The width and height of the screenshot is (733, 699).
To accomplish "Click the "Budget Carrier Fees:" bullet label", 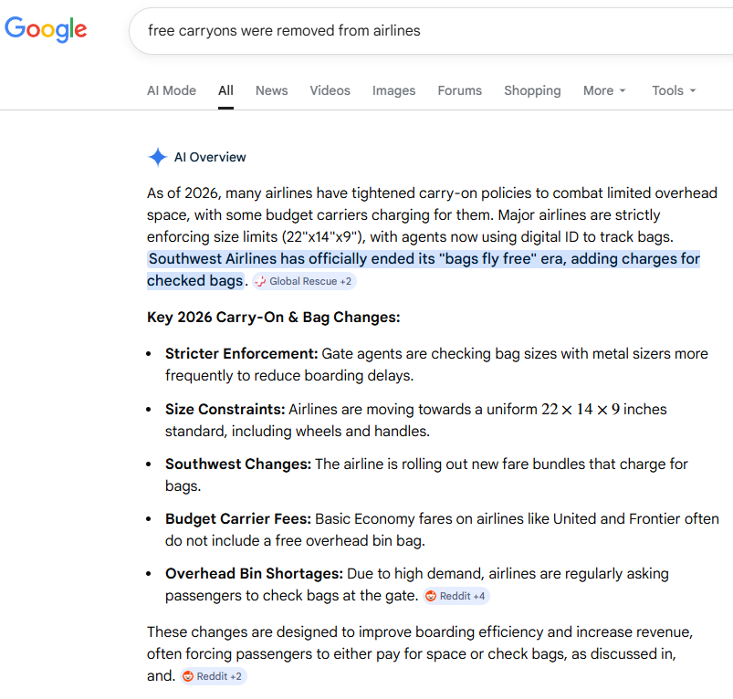I will pyautogui.click(x=238, y=518).
